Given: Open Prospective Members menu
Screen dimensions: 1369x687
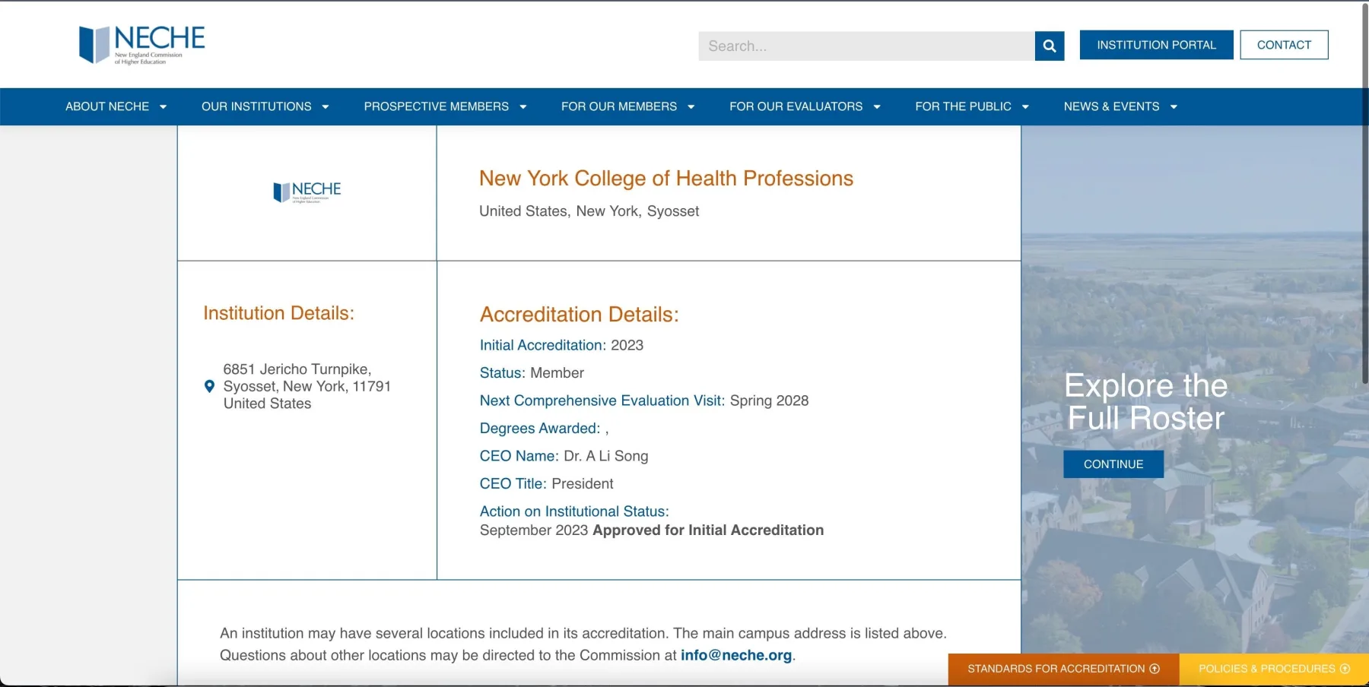Looking at the screenshot, I should (437, 106).
